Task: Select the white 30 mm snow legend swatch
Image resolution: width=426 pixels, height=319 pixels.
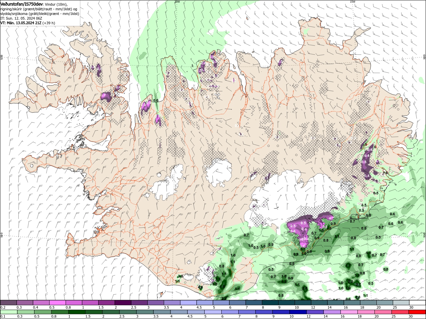Action: (417, 303)
